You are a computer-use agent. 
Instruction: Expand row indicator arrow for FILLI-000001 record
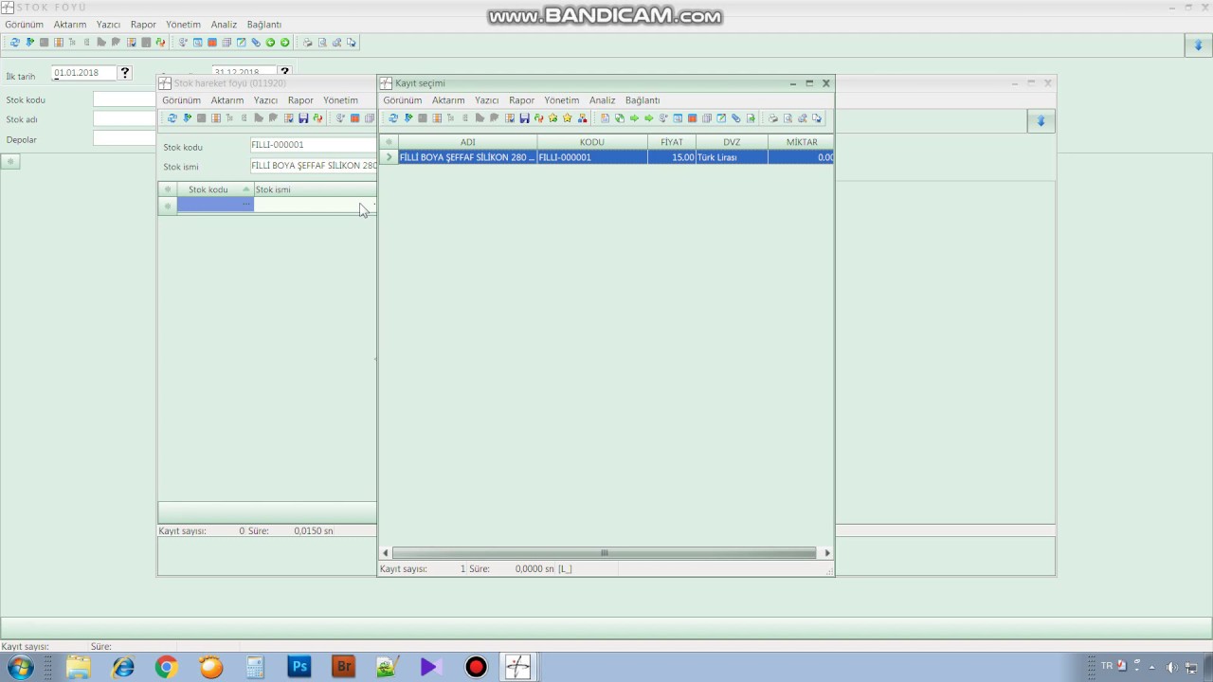[389, 157]
